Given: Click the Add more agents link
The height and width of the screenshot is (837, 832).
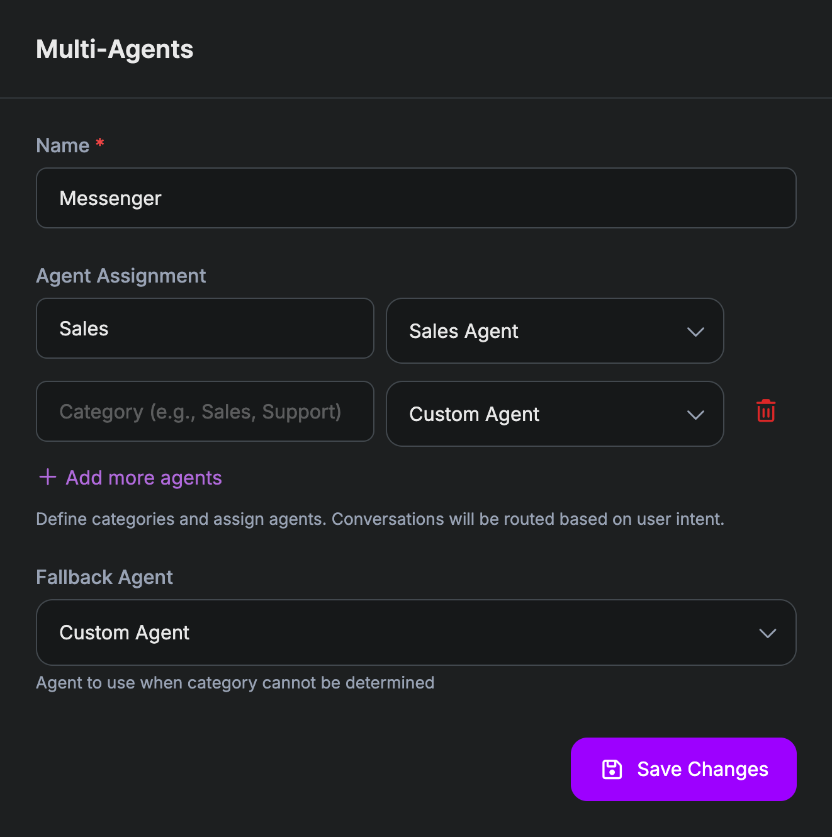Looking at the screenshot, I should (x=143, y=478).
